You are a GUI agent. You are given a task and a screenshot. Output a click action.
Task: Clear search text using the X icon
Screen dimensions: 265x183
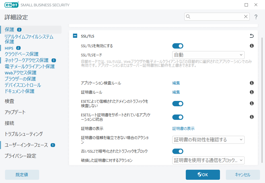[246, 17]
